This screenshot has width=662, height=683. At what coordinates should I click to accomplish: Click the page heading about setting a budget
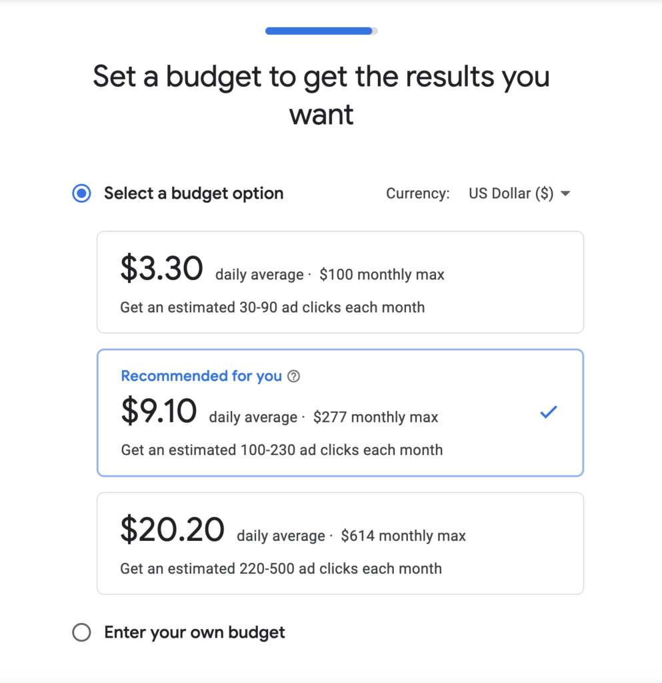[x=322, y=94]
